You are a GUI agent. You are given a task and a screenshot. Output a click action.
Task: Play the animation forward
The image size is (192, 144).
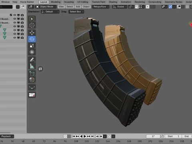(x=85, y=136)
